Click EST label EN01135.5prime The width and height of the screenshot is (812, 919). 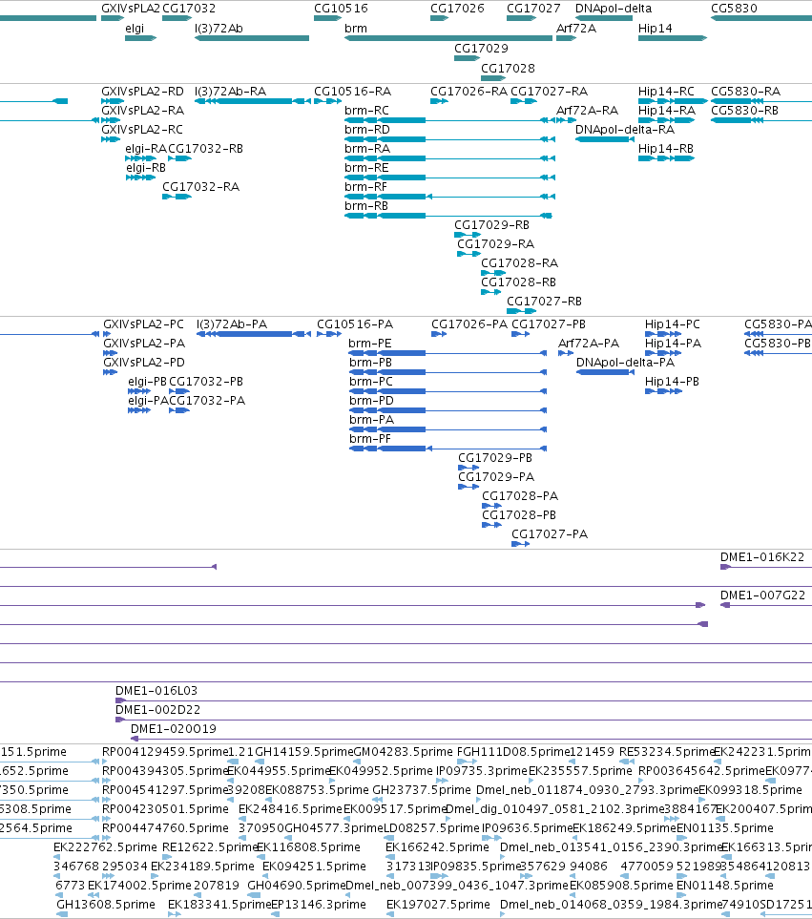725,827
